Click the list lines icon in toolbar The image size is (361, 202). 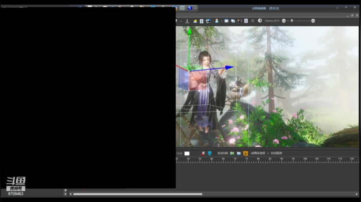(253, 21)
